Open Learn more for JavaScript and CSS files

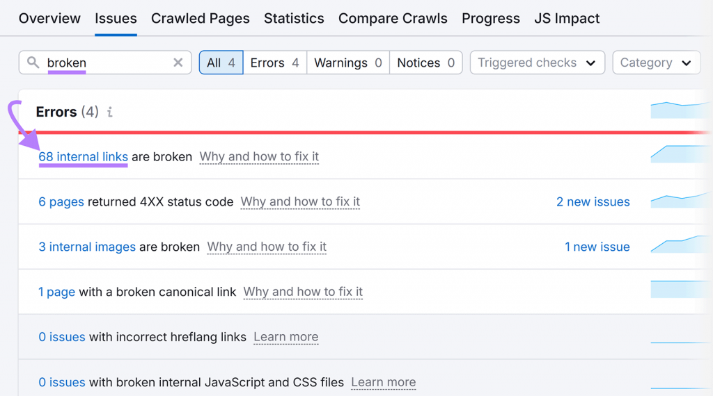(x=384, y=382)
